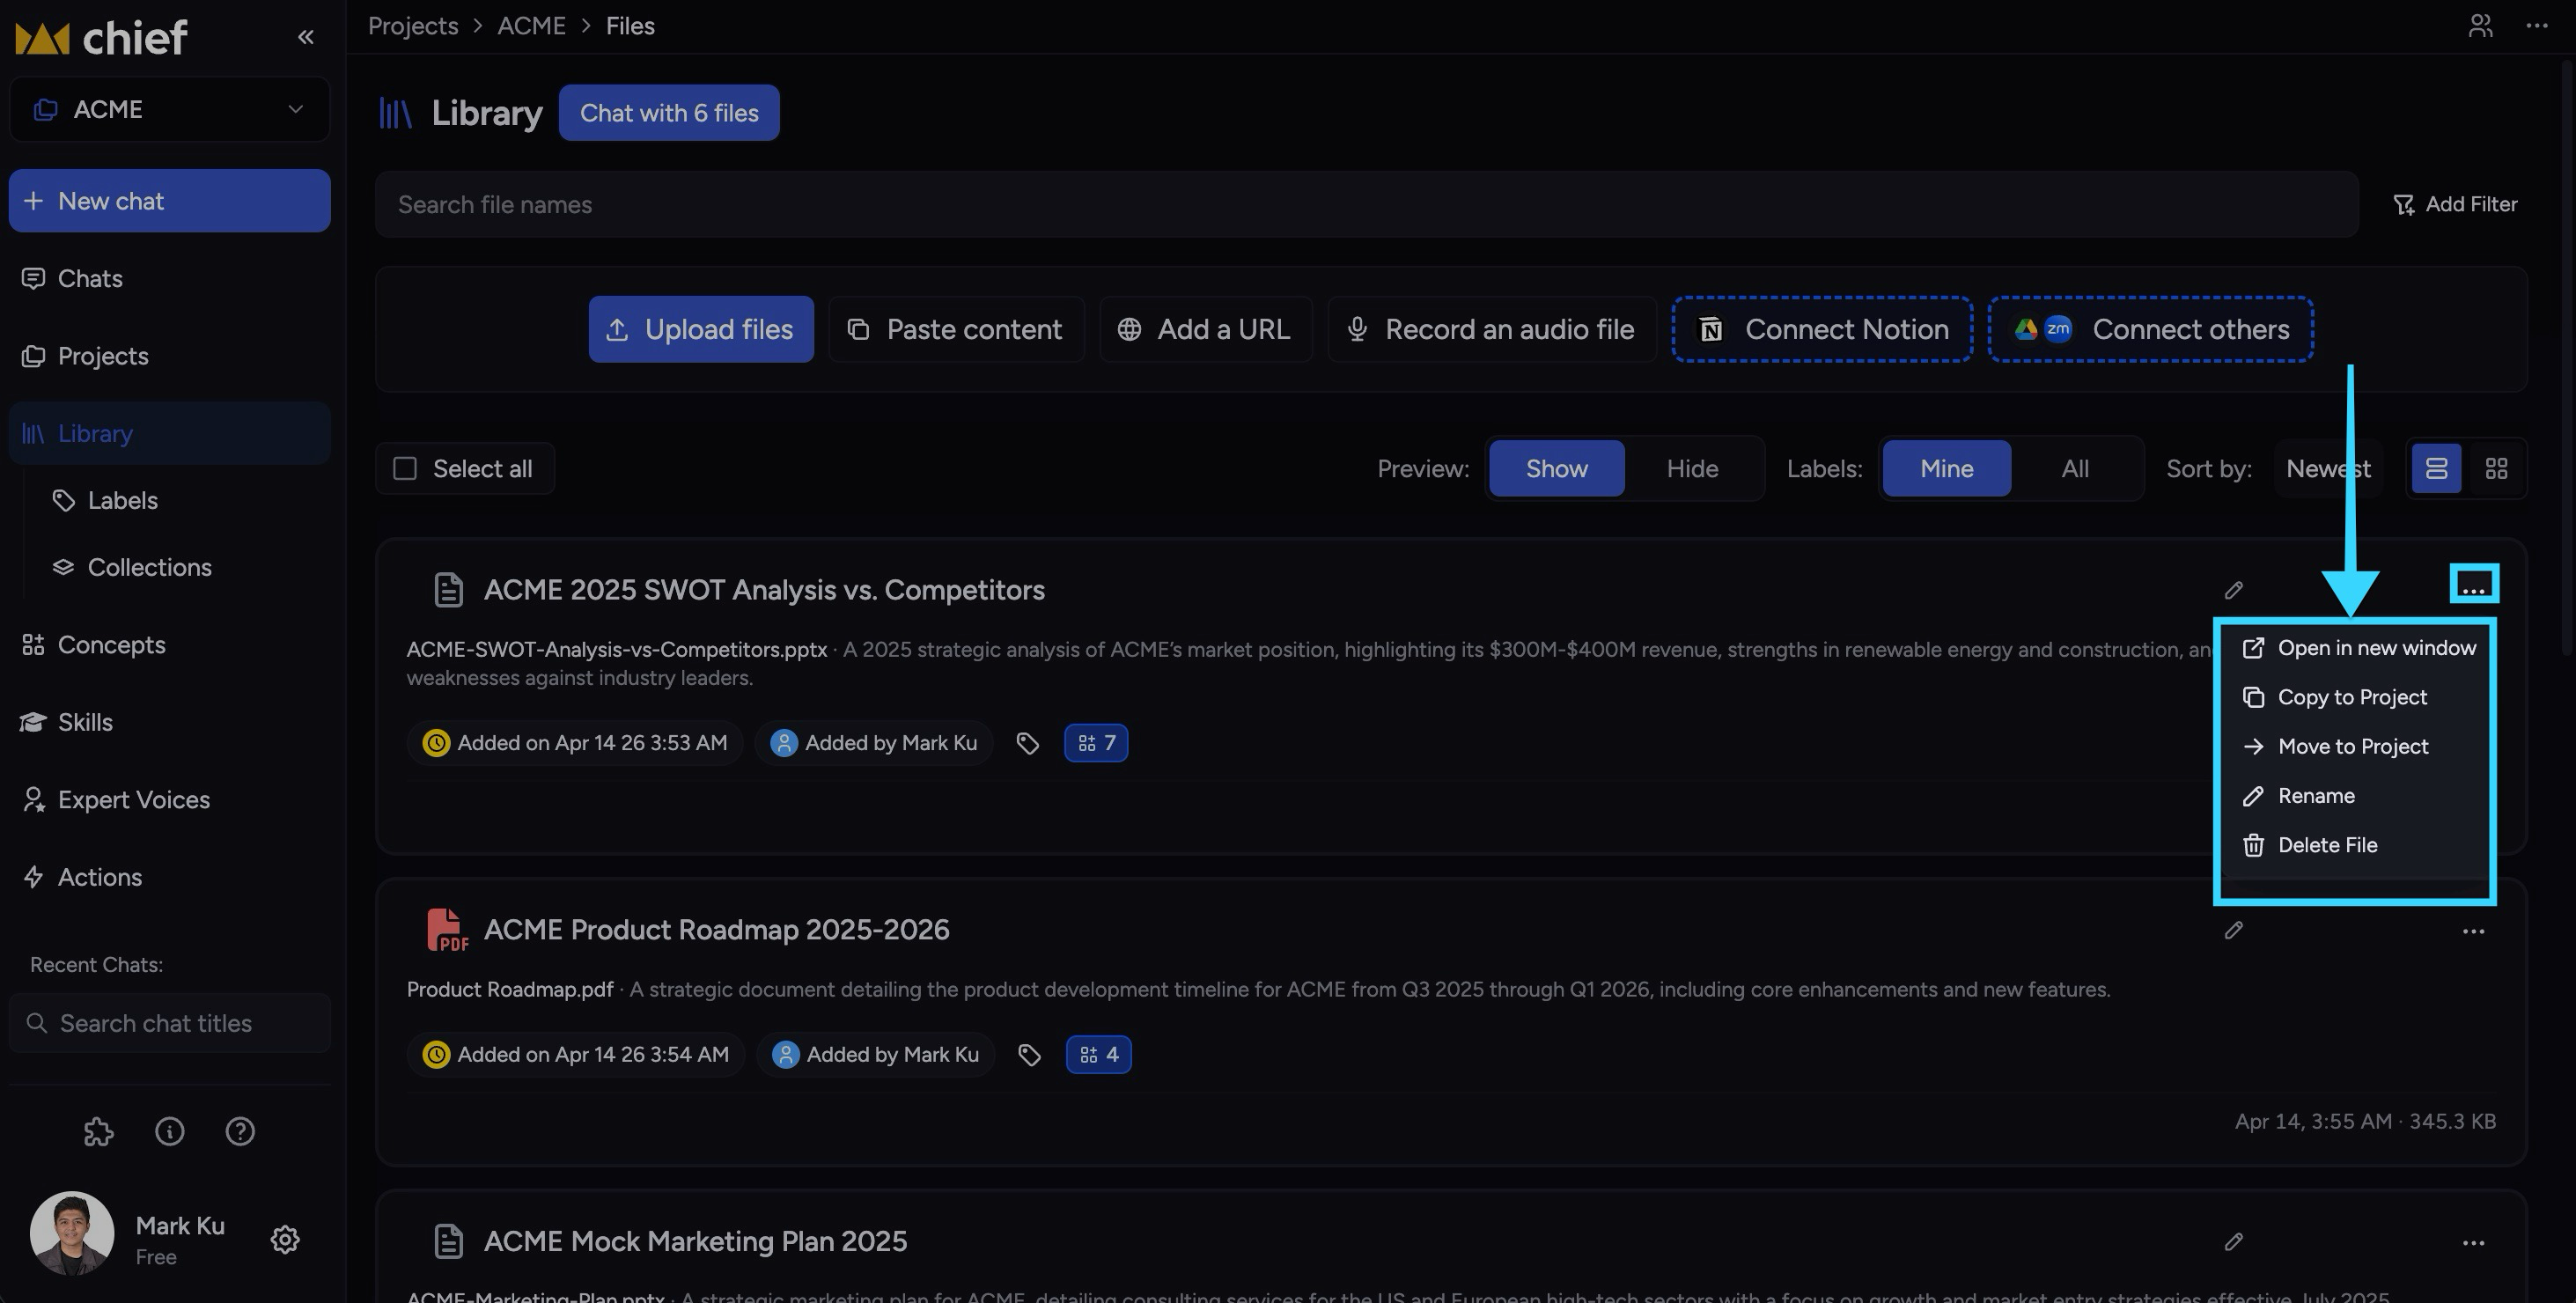Viewport: 2576px width, 1303px height.
Task: Open concepts badge showing 4
Action: coord(1099,1055)
